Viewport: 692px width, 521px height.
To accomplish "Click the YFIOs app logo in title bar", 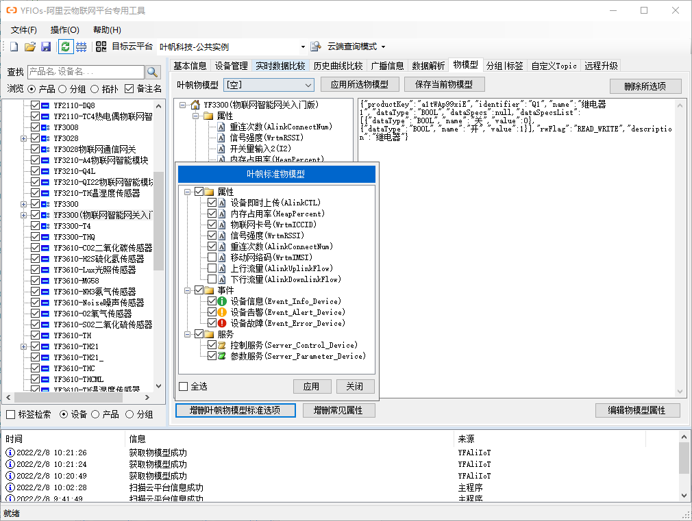I will click(x=12, y=10).
